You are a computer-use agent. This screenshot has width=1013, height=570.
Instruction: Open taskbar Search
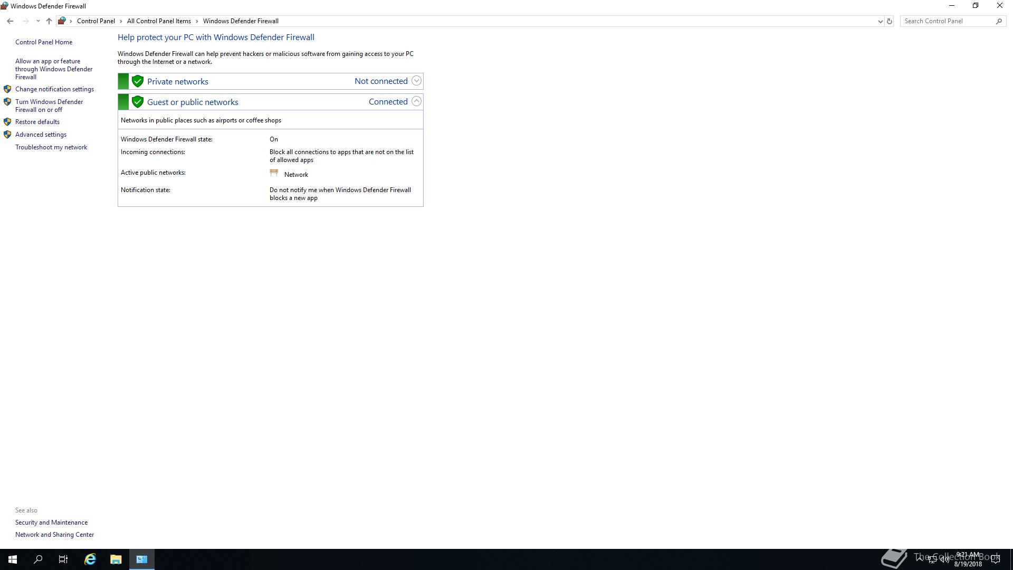[38, 559]
